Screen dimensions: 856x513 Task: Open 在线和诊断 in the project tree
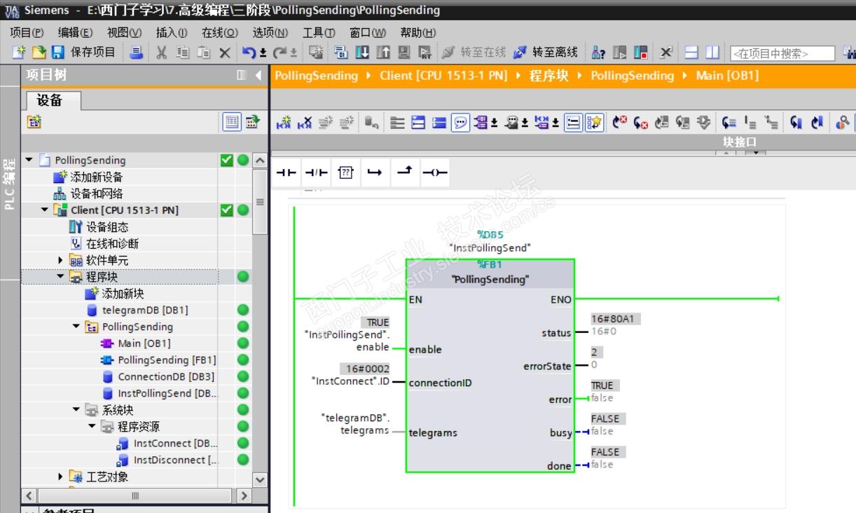104,243
